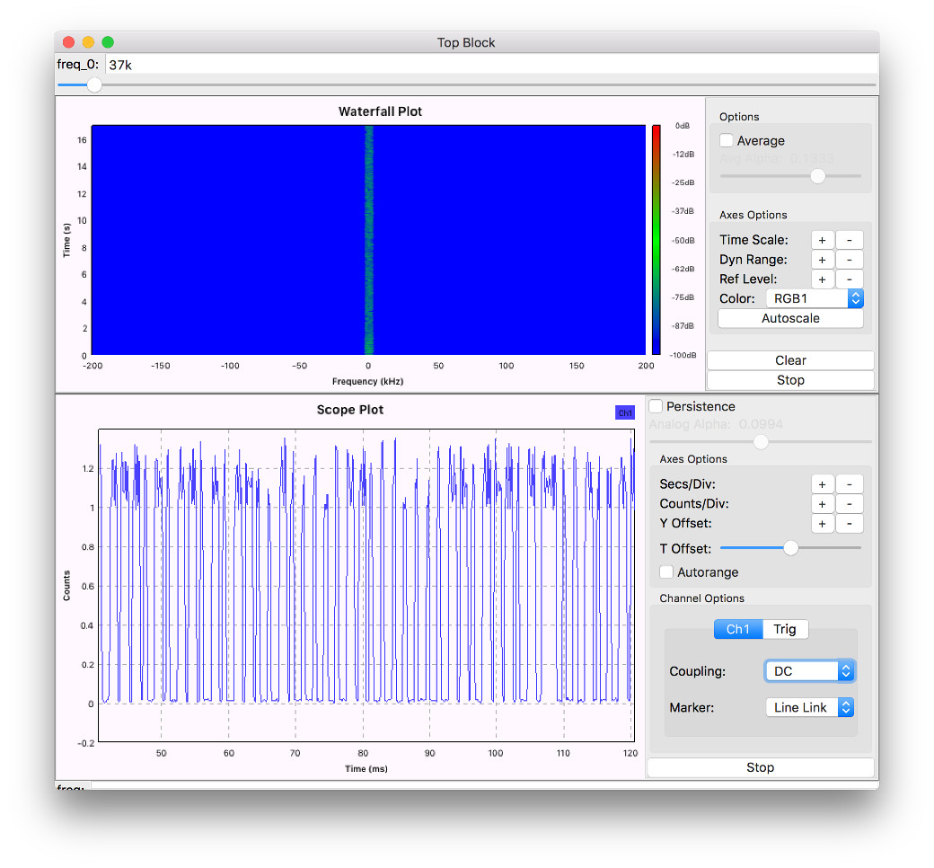Click the Autoscale button
Viewport: 934px width, 868px height.
click(x=790, y=318)
